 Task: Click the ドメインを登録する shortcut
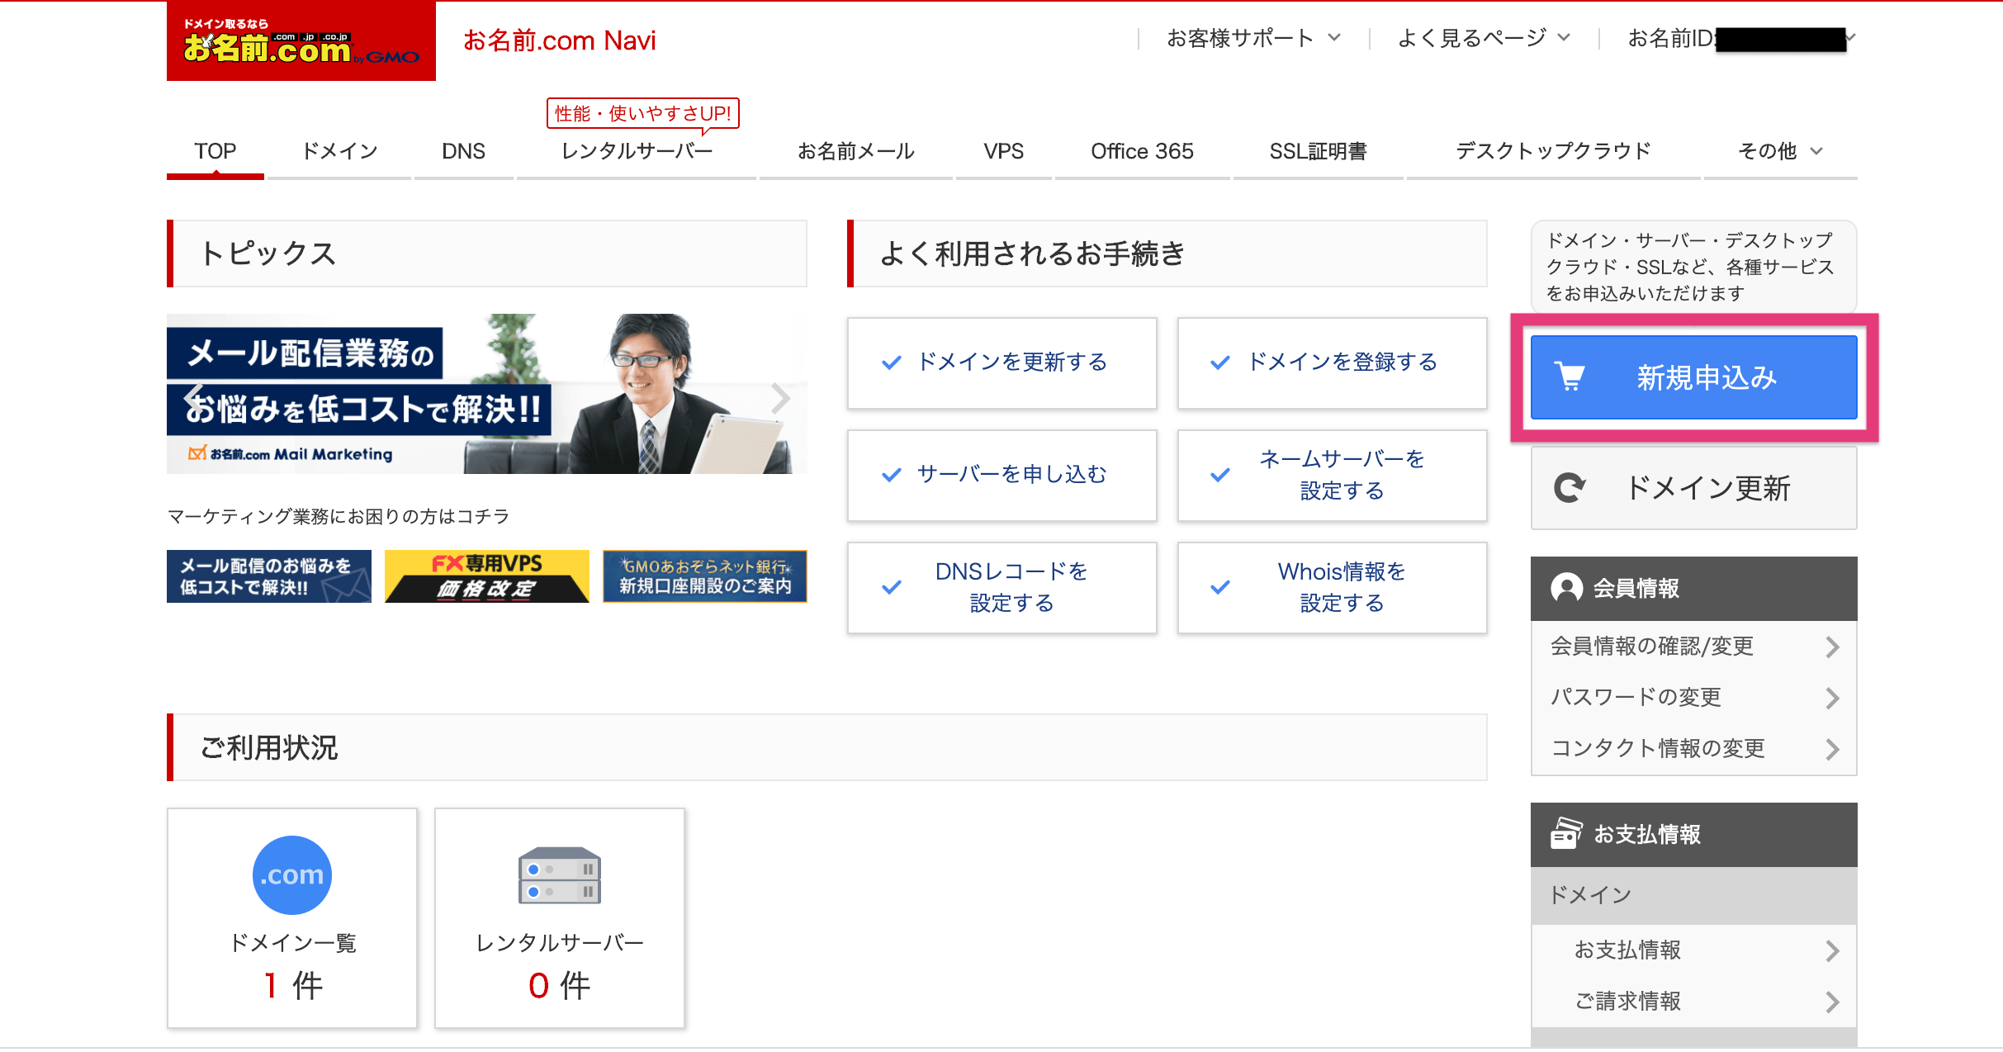[x=1333, y=363]
